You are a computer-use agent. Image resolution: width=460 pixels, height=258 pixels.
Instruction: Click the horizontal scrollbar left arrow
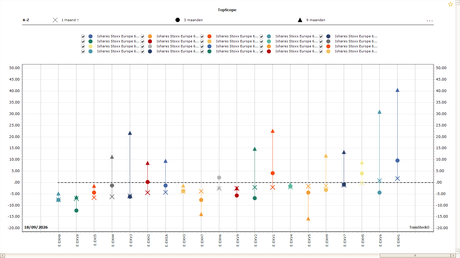(2, 256)
